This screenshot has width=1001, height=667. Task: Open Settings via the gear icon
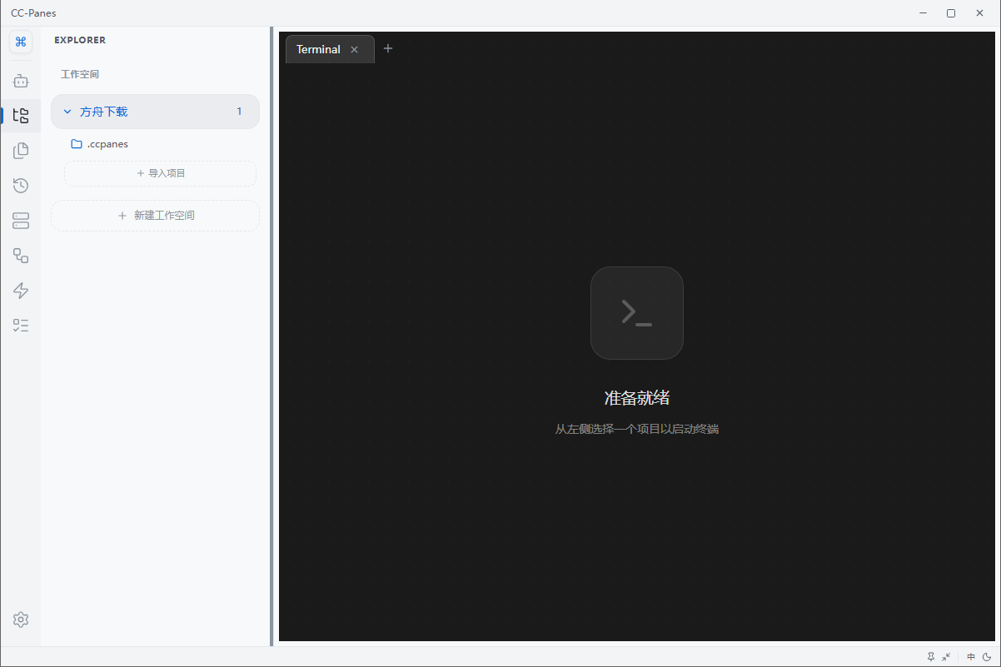pos(21,620)
